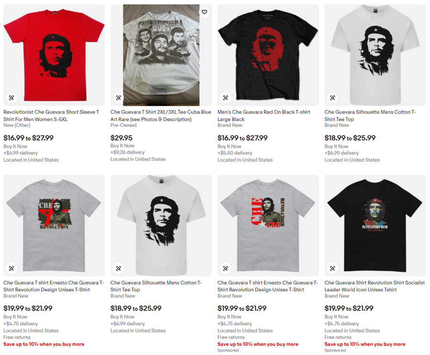Click image search icon on Revolution Now black shirt
Image resolution: width=430 pixels, height=355 pixels.
point(332,268)
